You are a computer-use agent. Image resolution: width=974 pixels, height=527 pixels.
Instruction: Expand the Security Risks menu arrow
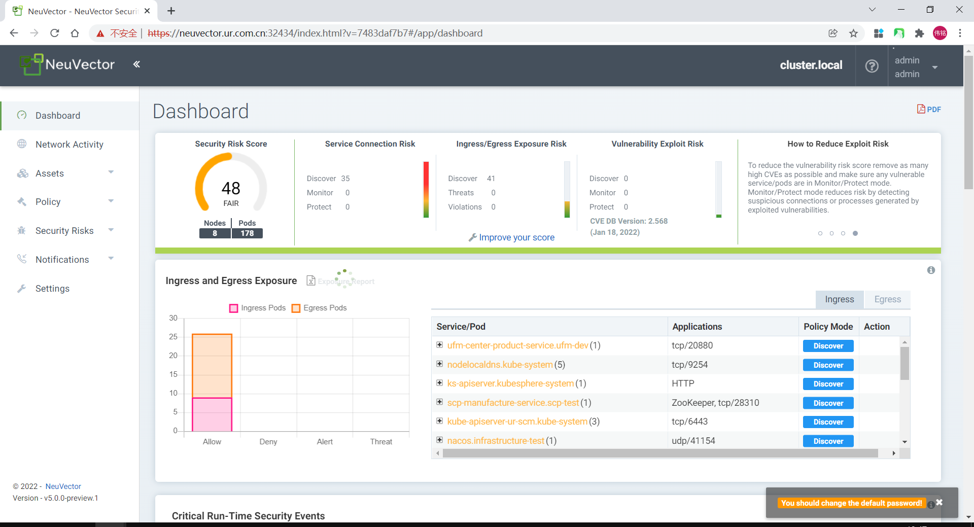(111, 230)
